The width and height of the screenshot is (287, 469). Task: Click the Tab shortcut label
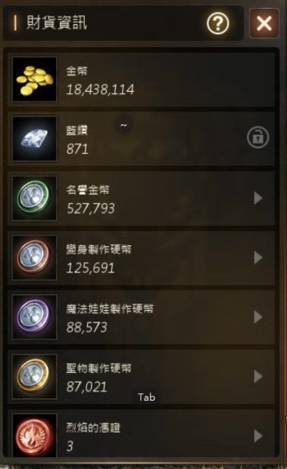coord(146,397)
